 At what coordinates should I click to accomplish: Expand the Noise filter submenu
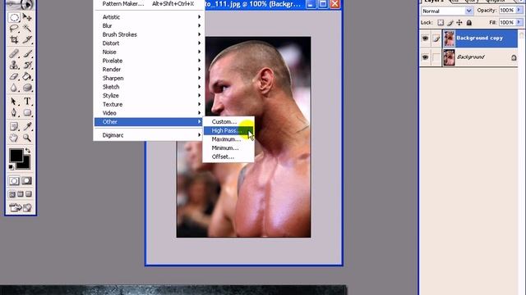pos(149,52)
